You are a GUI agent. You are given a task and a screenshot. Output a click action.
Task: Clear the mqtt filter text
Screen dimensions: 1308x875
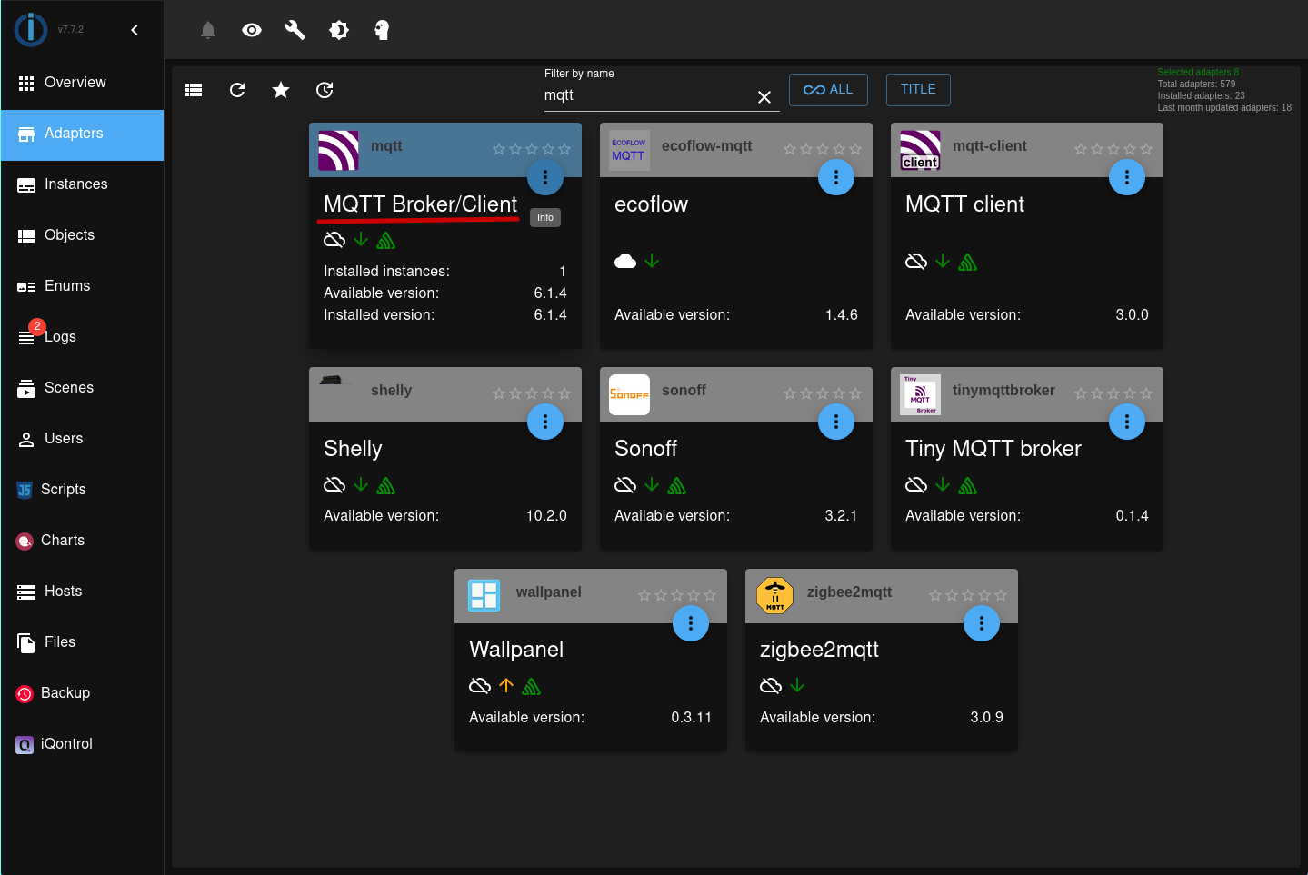pyautogui.click(x=764, y=97)
